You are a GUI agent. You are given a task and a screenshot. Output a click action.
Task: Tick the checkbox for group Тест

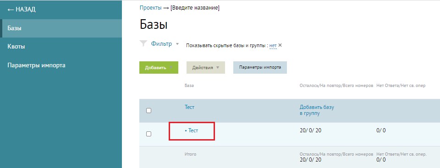148,110
